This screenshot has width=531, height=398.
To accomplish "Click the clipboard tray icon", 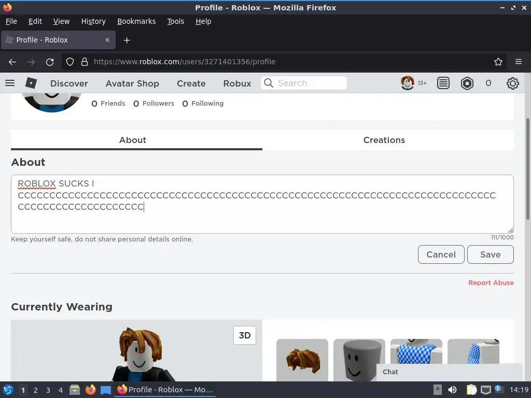I will [x=471, y=390].
